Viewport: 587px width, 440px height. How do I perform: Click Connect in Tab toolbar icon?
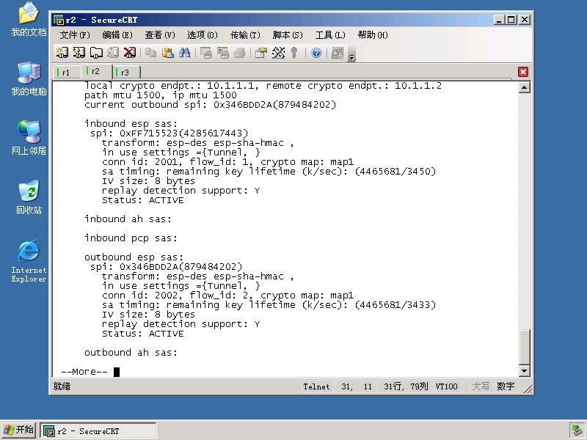coord(96,52)
